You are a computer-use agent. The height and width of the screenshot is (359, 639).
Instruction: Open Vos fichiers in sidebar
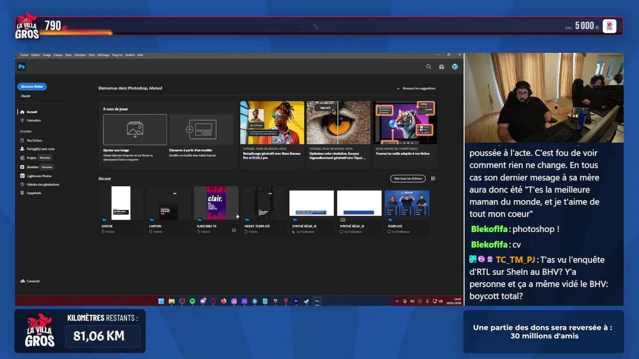(31, 141)
